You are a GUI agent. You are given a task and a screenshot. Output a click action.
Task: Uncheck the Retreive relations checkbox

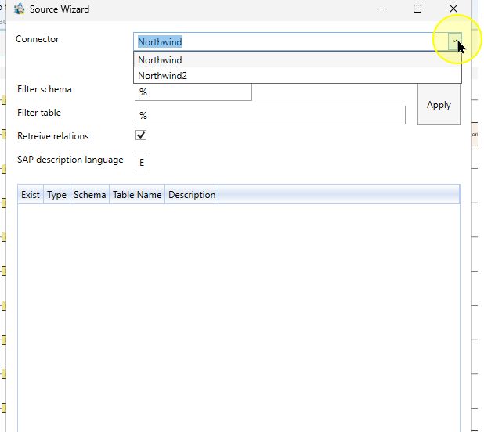(141, 135)
